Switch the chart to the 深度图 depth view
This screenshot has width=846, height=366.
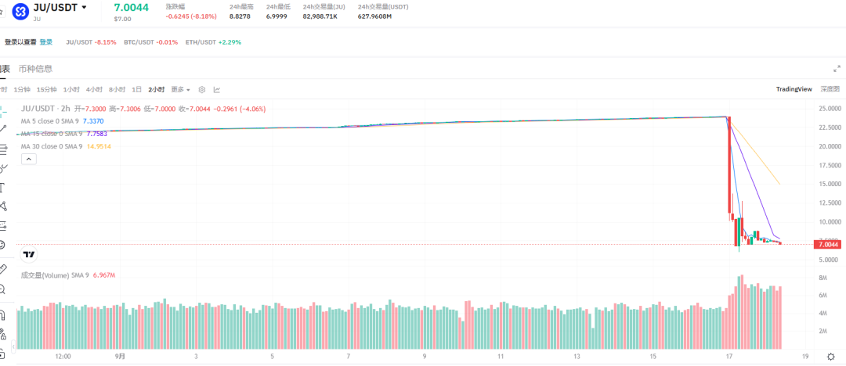coord(830,89)
